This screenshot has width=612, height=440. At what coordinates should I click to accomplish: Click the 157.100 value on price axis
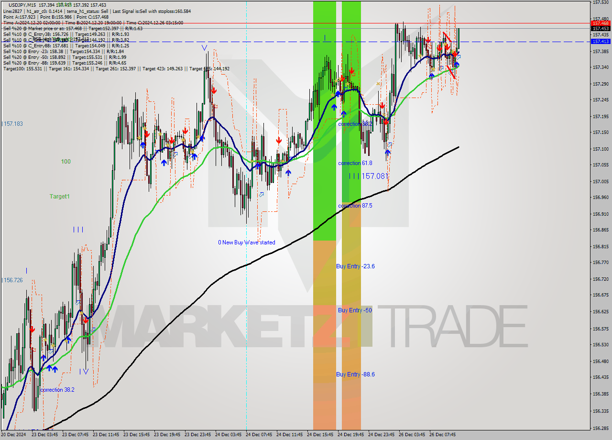pyautogui.click(x=600, y=149)
